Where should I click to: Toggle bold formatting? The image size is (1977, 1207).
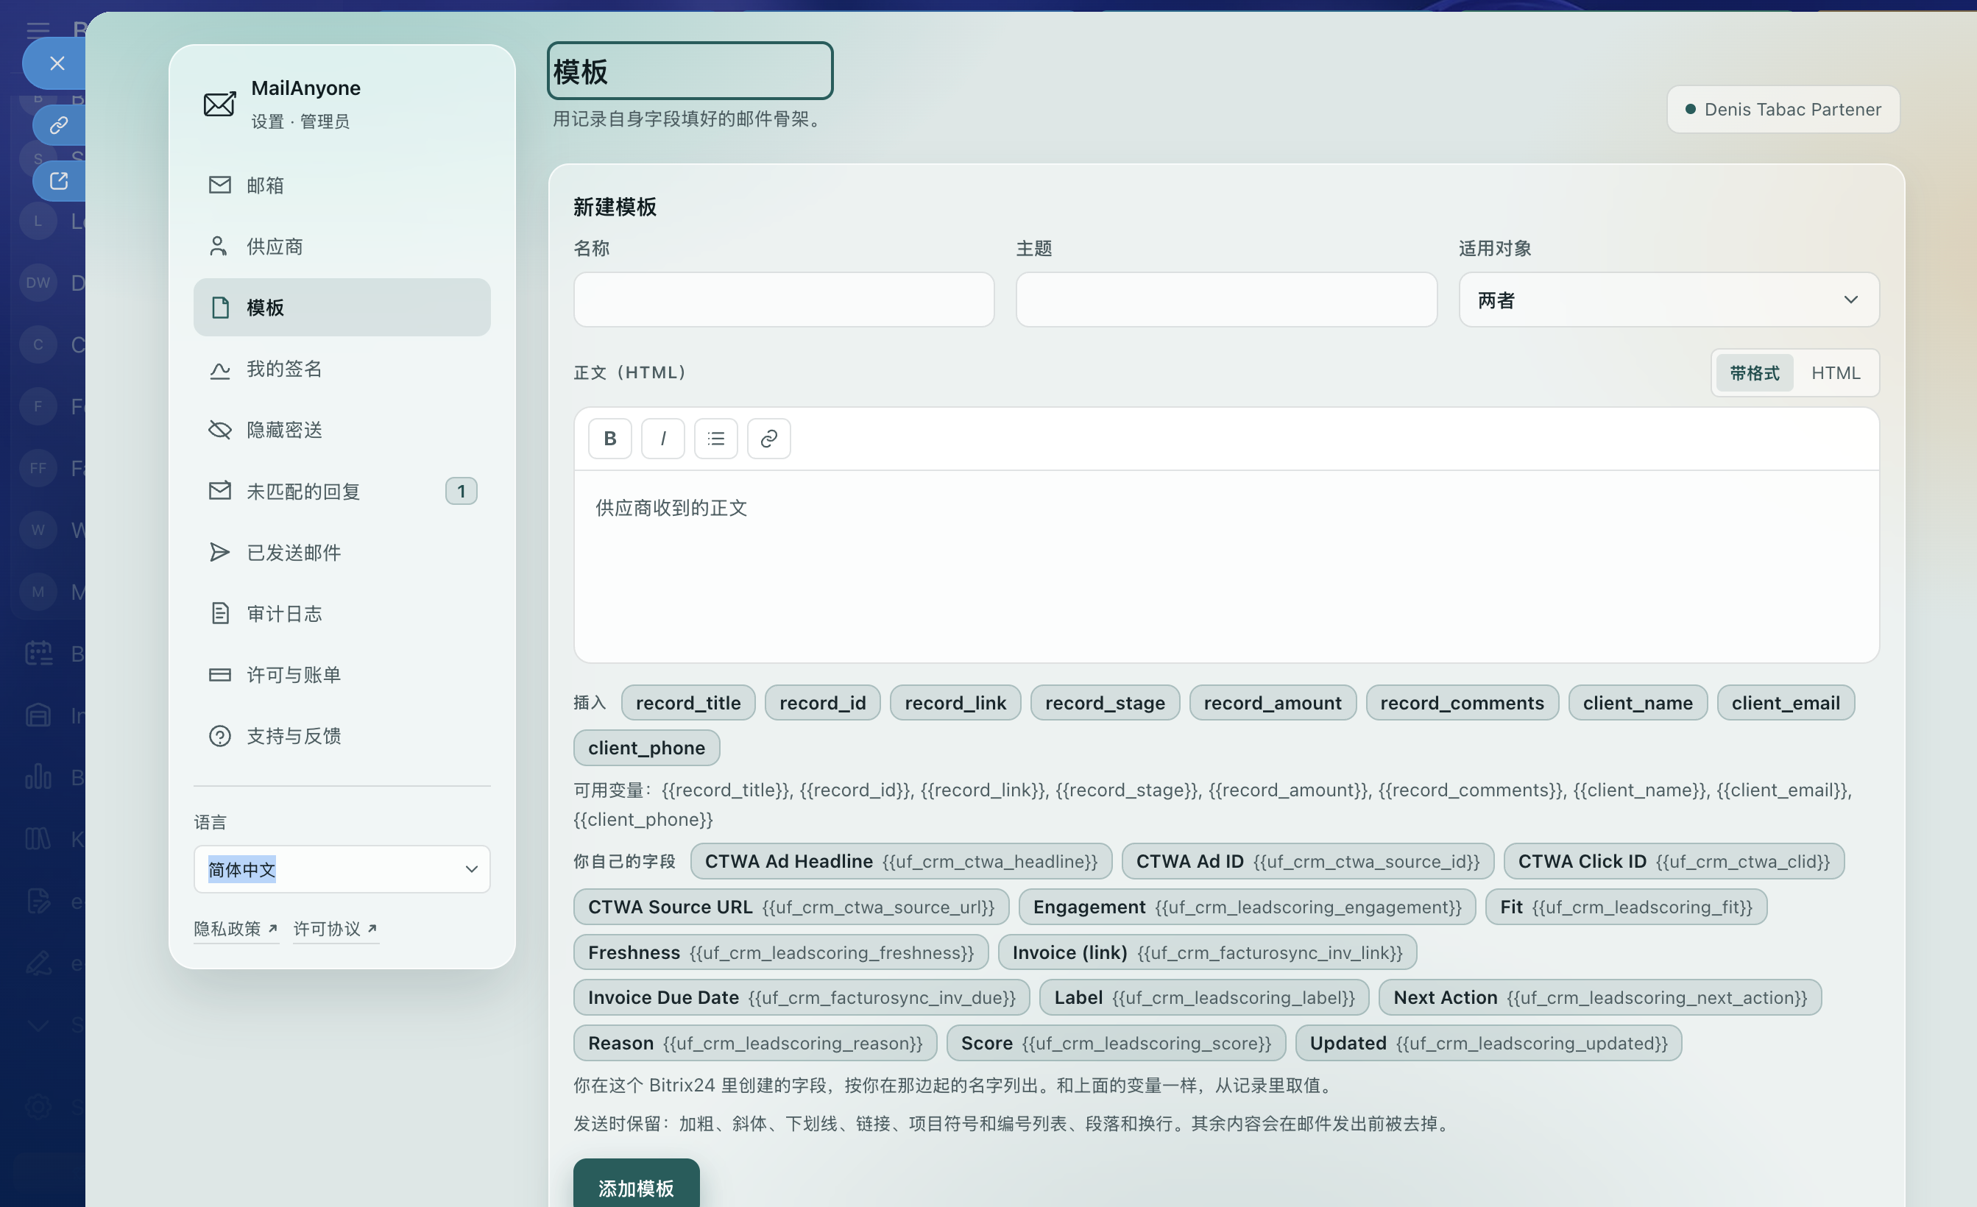coord(609,438)
